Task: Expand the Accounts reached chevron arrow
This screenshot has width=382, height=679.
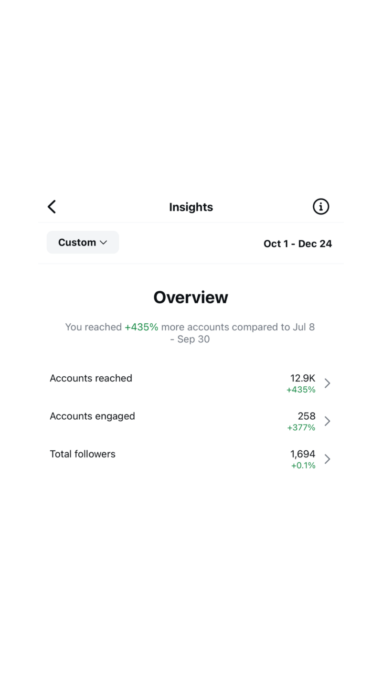Action: click(328, 383)
